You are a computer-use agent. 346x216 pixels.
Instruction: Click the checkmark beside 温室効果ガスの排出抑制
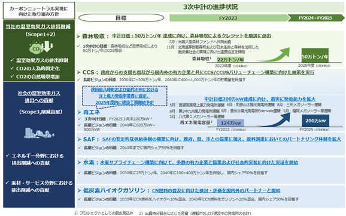[x=12, y=60]
